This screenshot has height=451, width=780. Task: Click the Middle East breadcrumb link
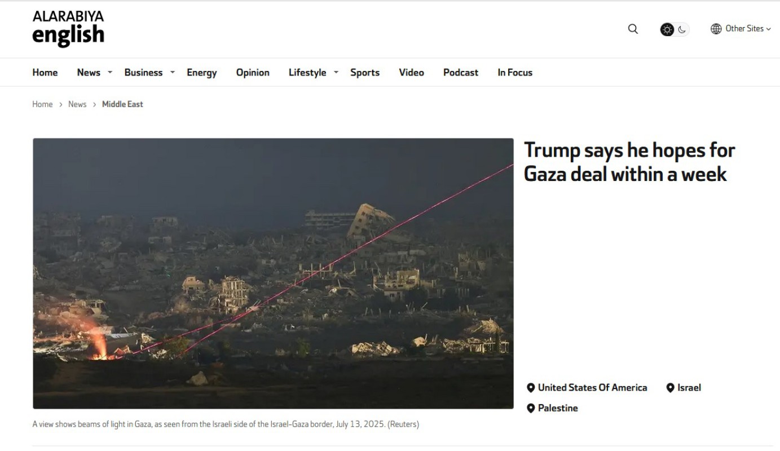pos(122,104)
